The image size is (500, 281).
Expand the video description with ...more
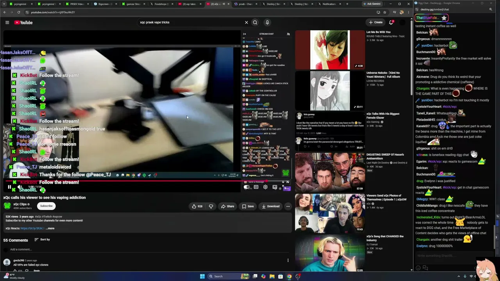tap(50, 228)
